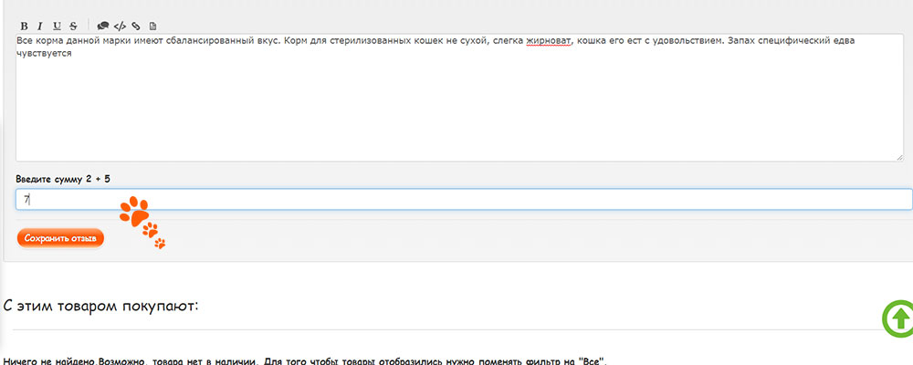Click the document page icon in toolbar
The height and width of the screenshot is (365, 913).
pyautogui.click(x=152, y=26)
